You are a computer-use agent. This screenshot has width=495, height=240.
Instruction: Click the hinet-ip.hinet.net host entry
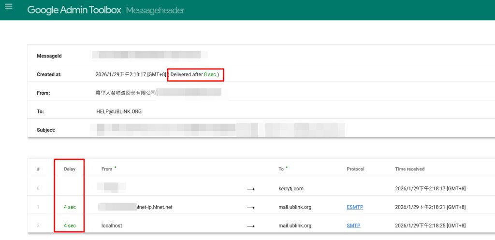[154, 207]
